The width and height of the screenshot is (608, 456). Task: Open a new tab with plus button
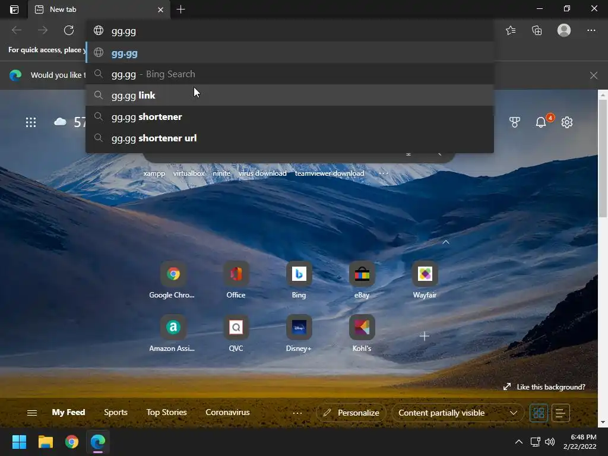[x=180, y=9]
